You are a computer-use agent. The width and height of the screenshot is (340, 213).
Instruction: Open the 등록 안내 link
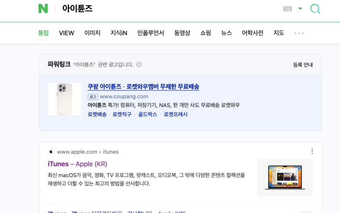303,65
